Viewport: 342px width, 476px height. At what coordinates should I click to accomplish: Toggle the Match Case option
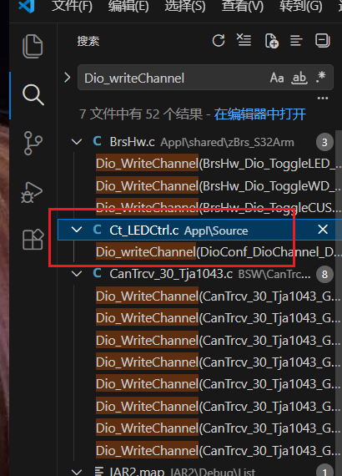click(x=277, y=78)
